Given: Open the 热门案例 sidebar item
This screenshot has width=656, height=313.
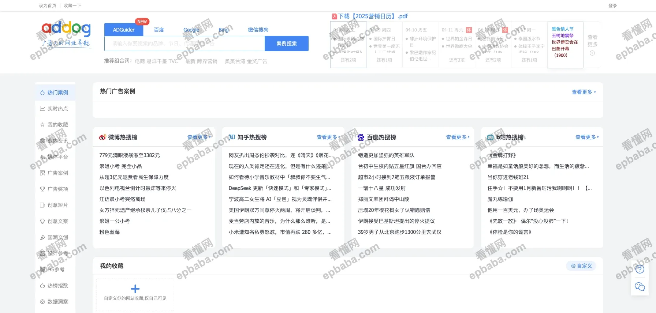Looking at the screenshot, I should click(x=55, y=93).
